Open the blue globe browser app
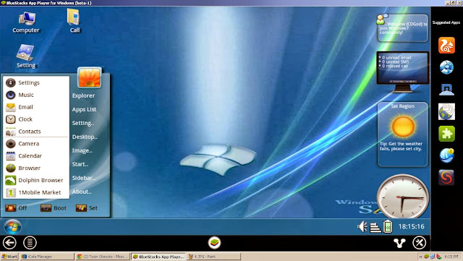463x261 pixels. pyautogui.click(x=446, y=155)
